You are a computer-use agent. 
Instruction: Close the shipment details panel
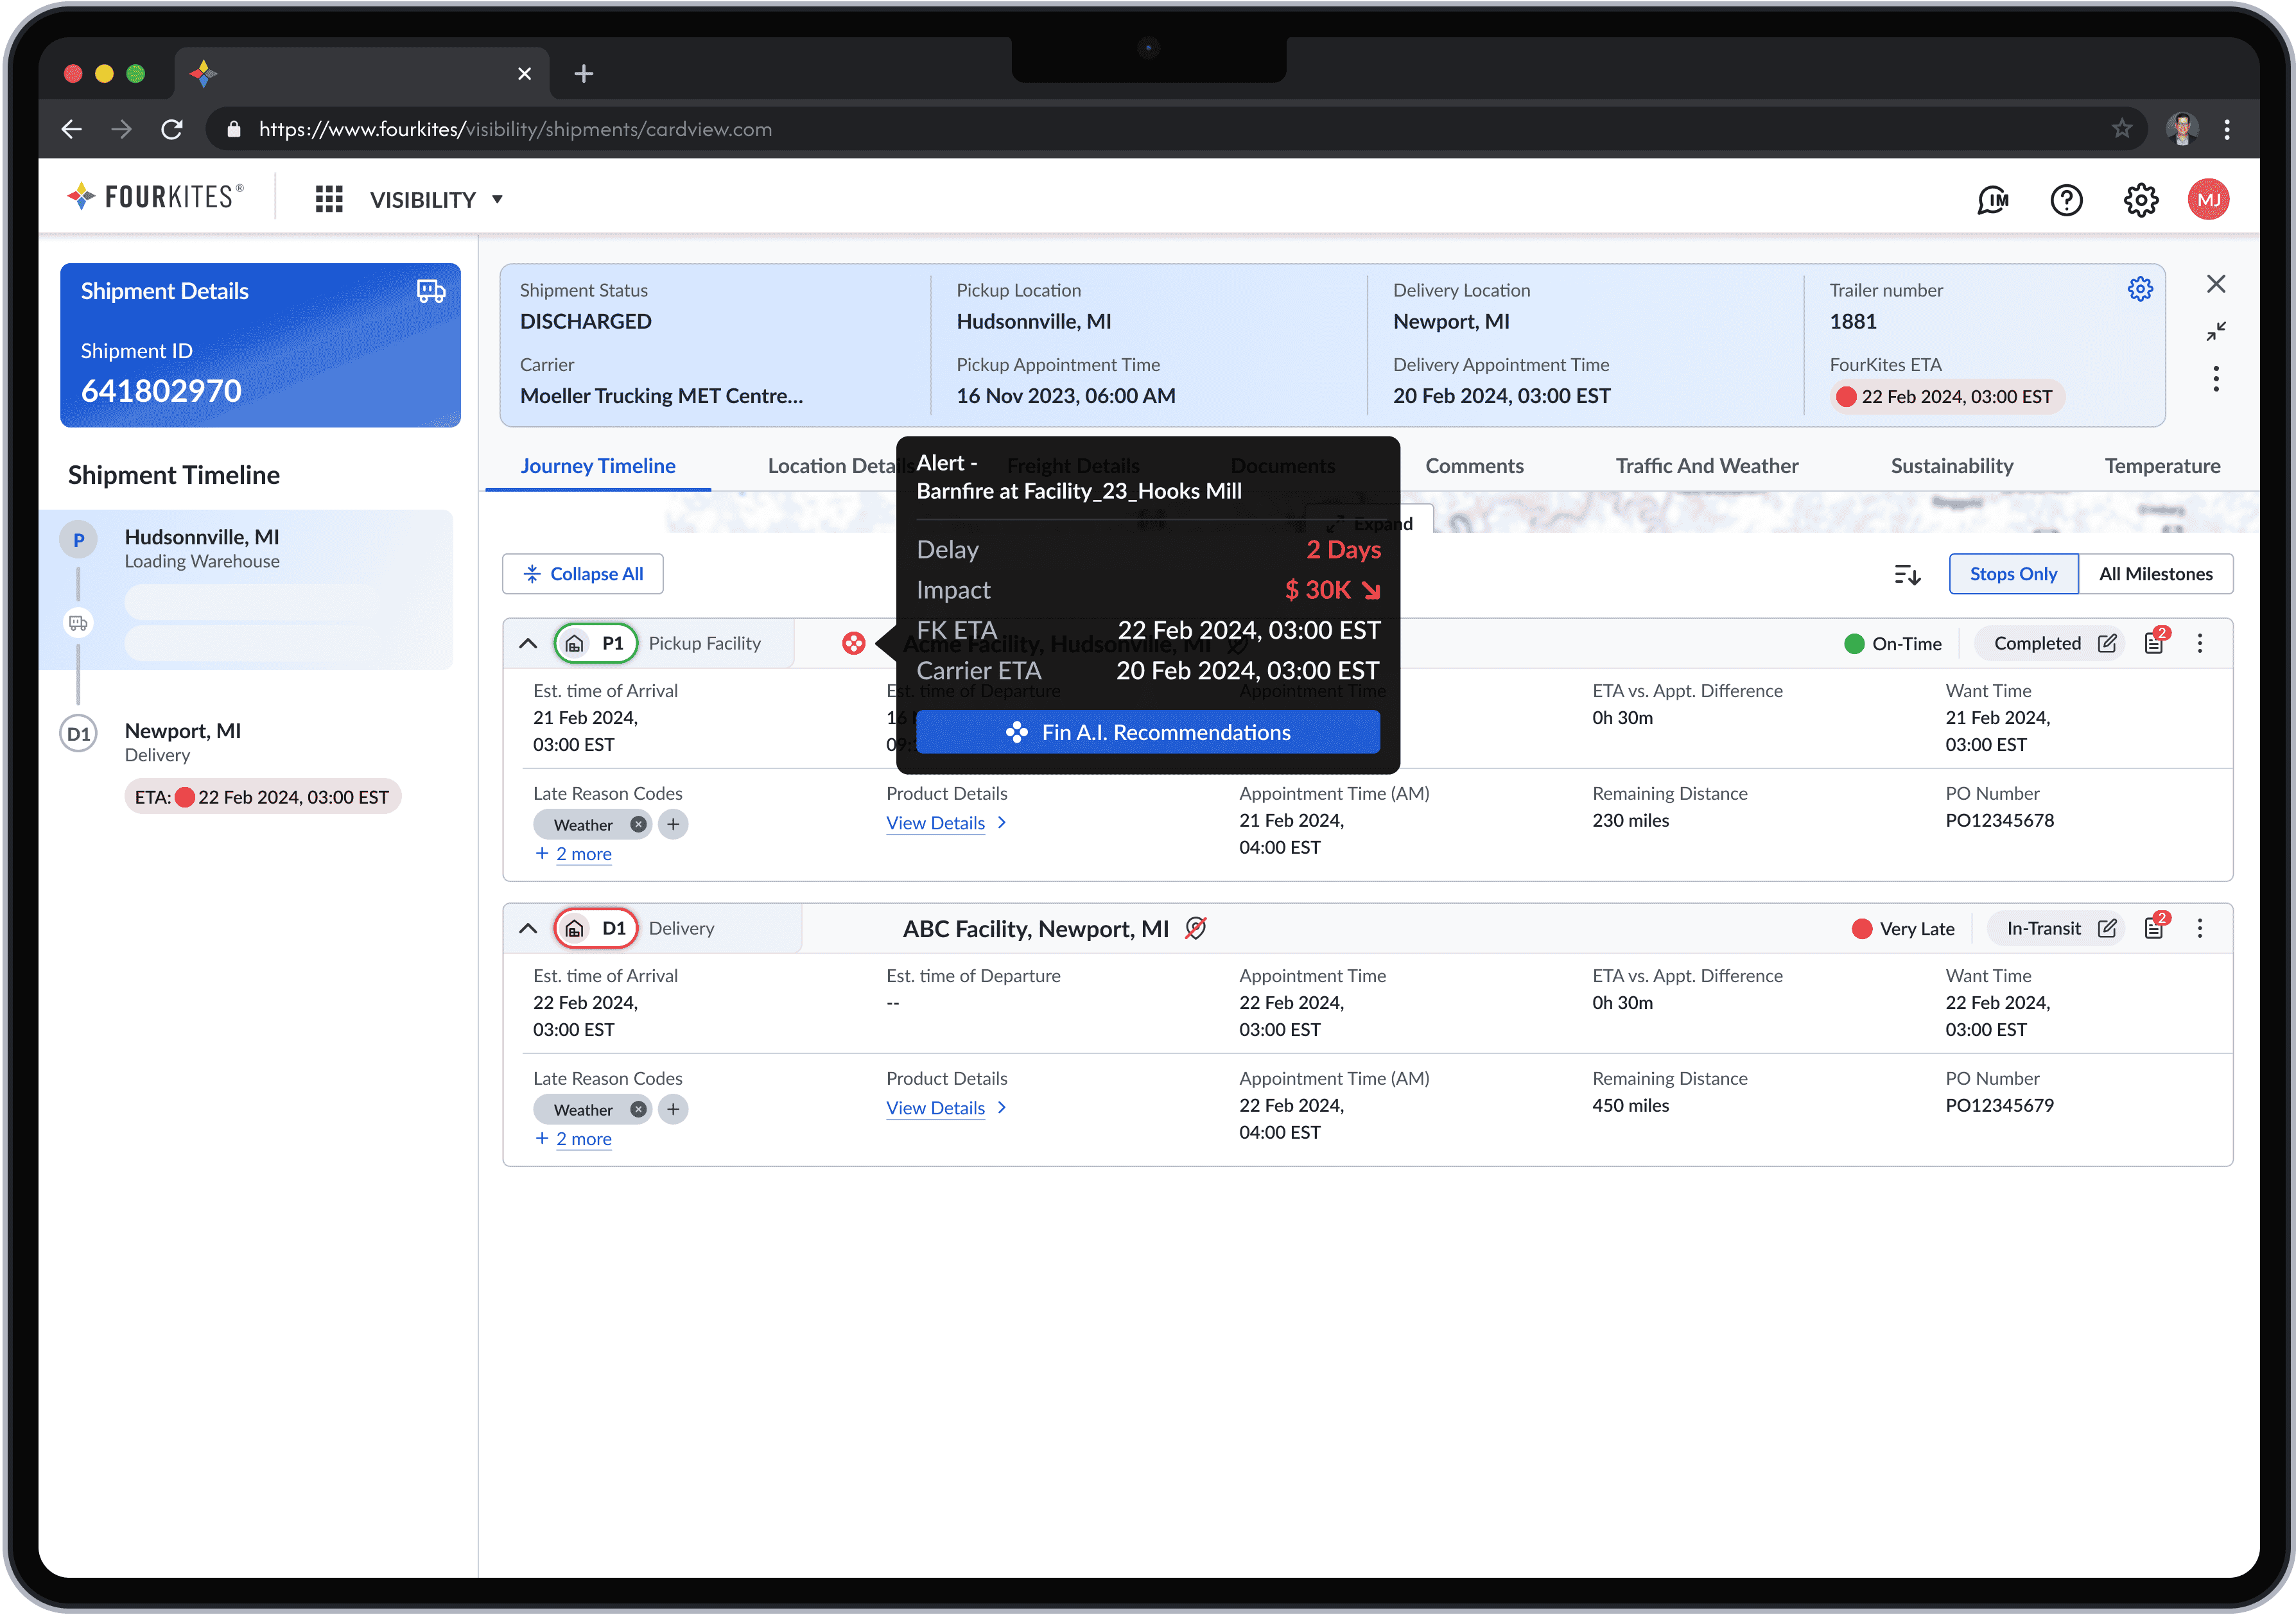click(2216, 284)
